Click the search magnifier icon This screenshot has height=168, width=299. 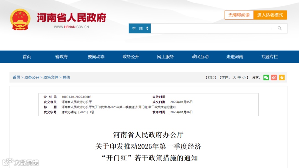tap(280, 28)
